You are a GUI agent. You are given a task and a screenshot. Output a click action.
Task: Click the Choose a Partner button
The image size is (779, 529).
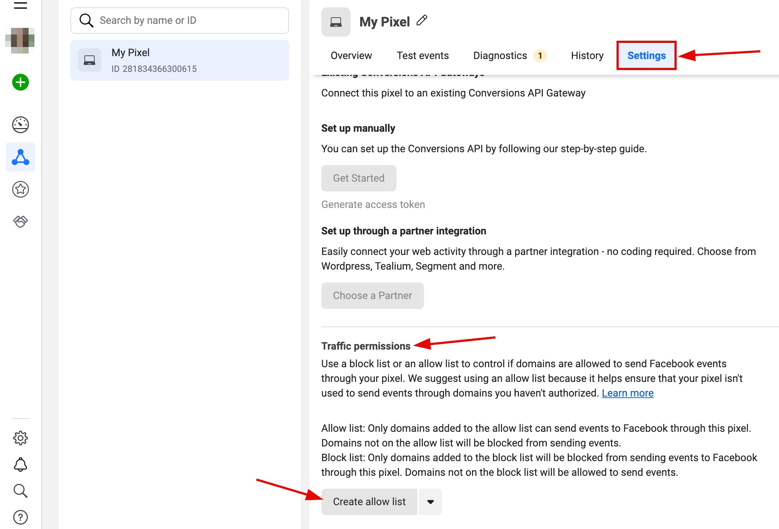[x=372, y=295]
